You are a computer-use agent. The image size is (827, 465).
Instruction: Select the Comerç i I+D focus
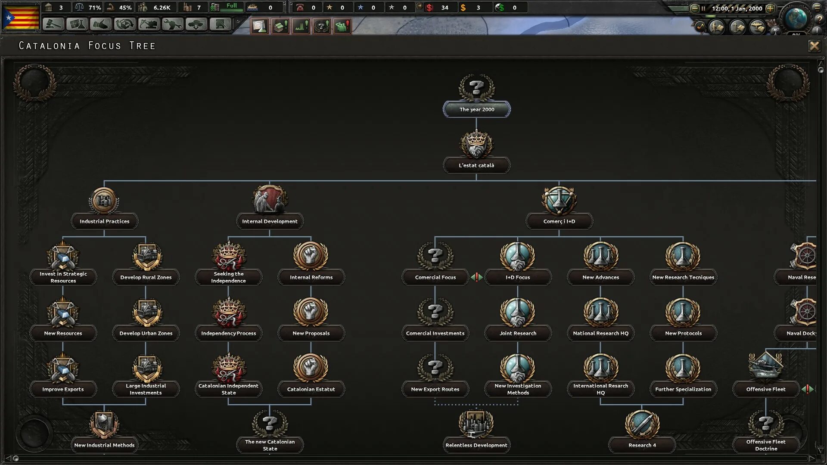559,208
